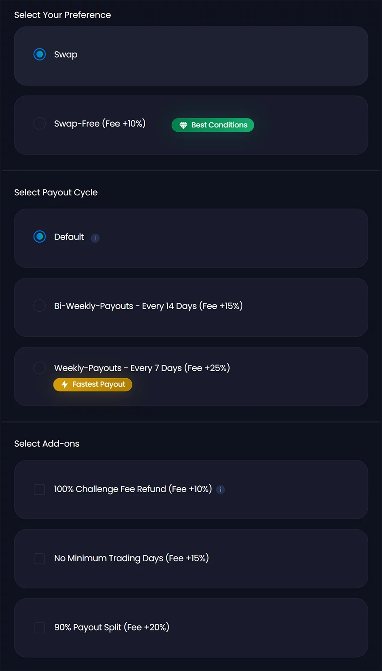Choose the Swap-Free (Fee +10%) radio option
Image resolution: width=382 pixels, height=671 pixels.
click(x=39, y=124)
